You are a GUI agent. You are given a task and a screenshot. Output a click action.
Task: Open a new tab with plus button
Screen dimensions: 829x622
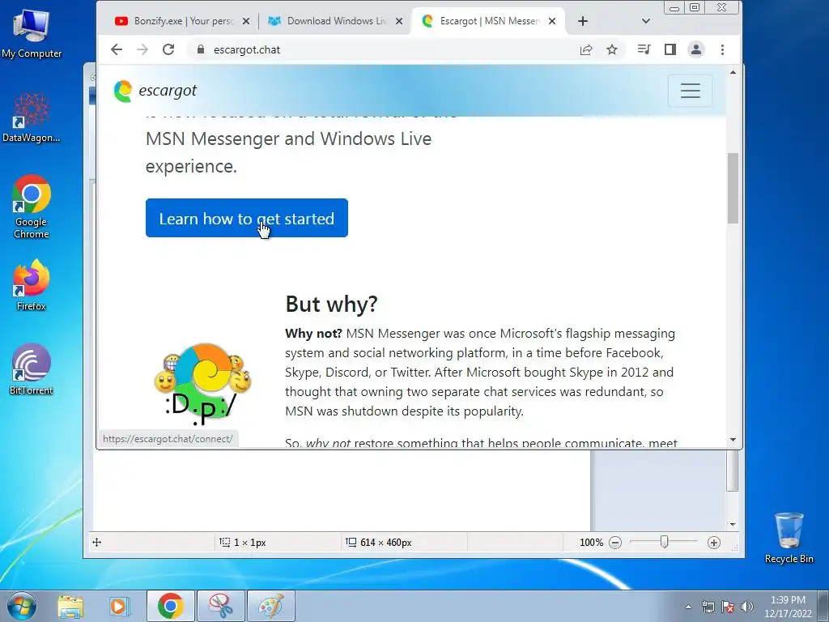point(583,21)
